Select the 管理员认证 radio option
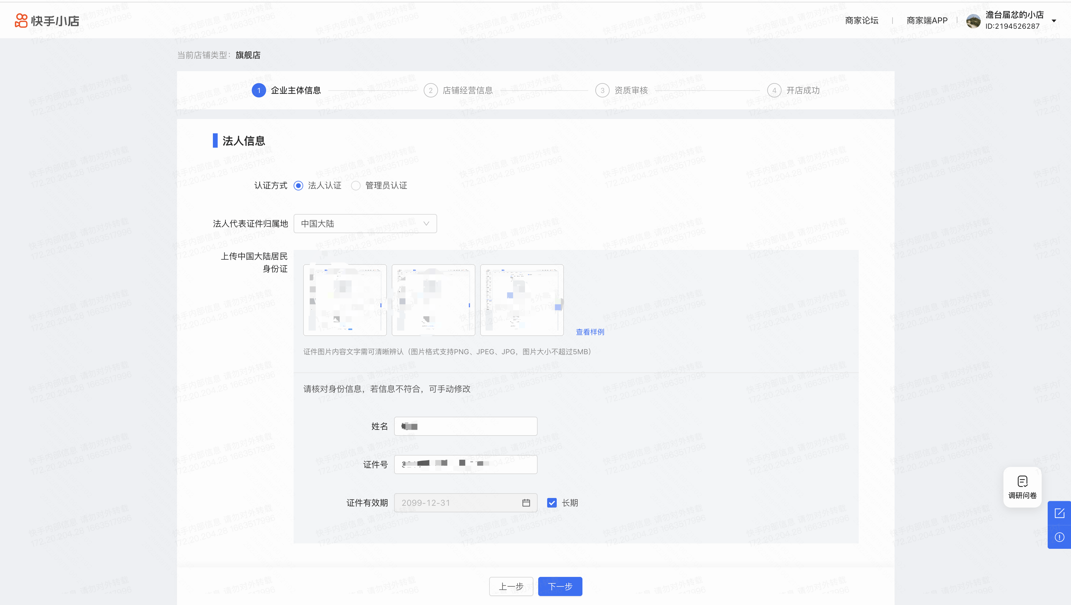Viewport: 1071px width, 605px height. click(x=356, y=185)
